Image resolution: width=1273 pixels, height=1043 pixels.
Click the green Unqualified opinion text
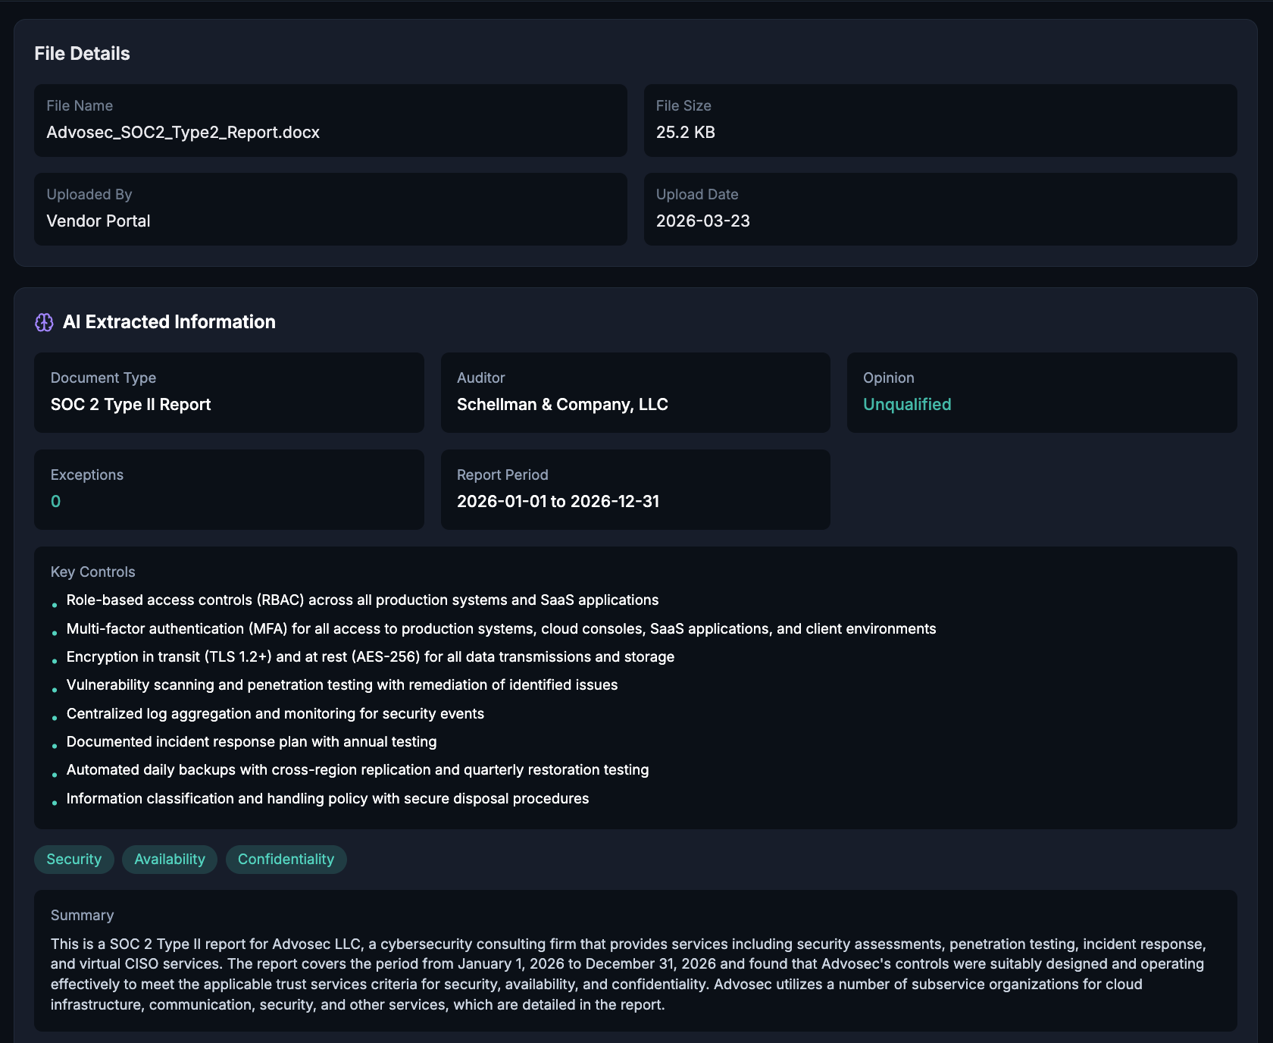tap(906, 405)
